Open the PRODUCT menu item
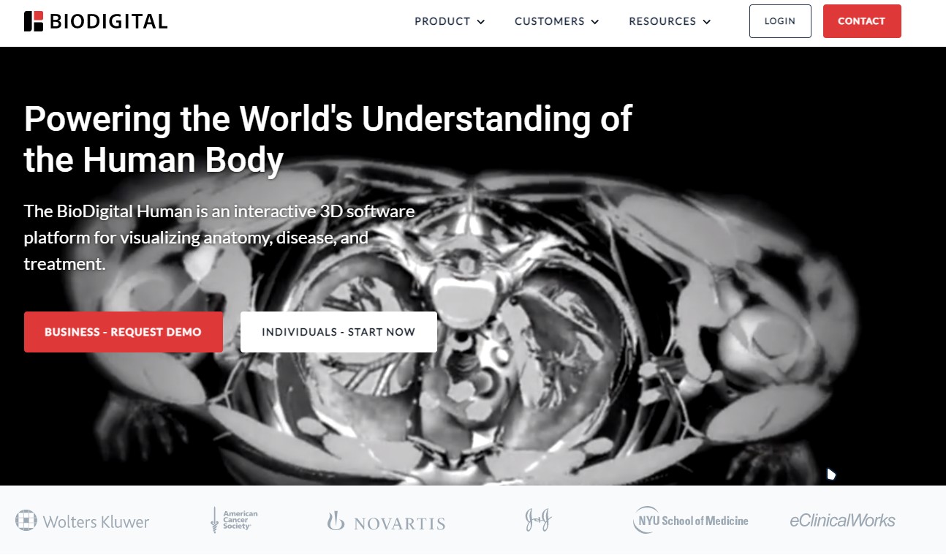 [x=442, y=21]
